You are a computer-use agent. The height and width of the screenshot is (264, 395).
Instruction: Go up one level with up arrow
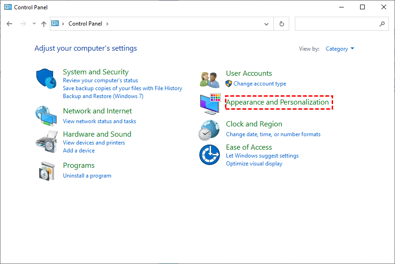(x=44, y=24)
